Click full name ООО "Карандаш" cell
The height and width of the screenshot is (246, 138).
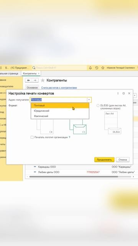click(122, 167)
